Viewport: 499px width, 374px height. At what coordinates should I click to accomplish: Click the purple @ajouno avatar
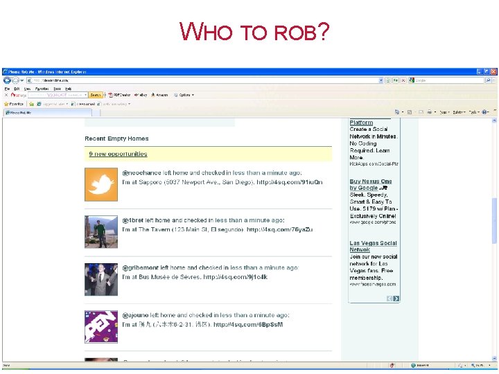(x=101, y=327)
